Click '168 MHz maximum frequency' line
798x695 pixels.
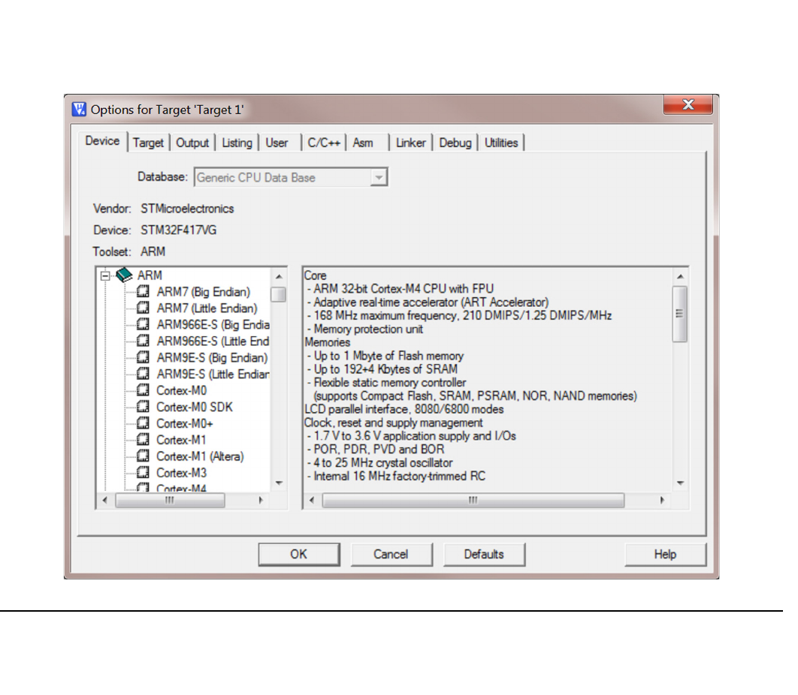[x=460, y=316]
